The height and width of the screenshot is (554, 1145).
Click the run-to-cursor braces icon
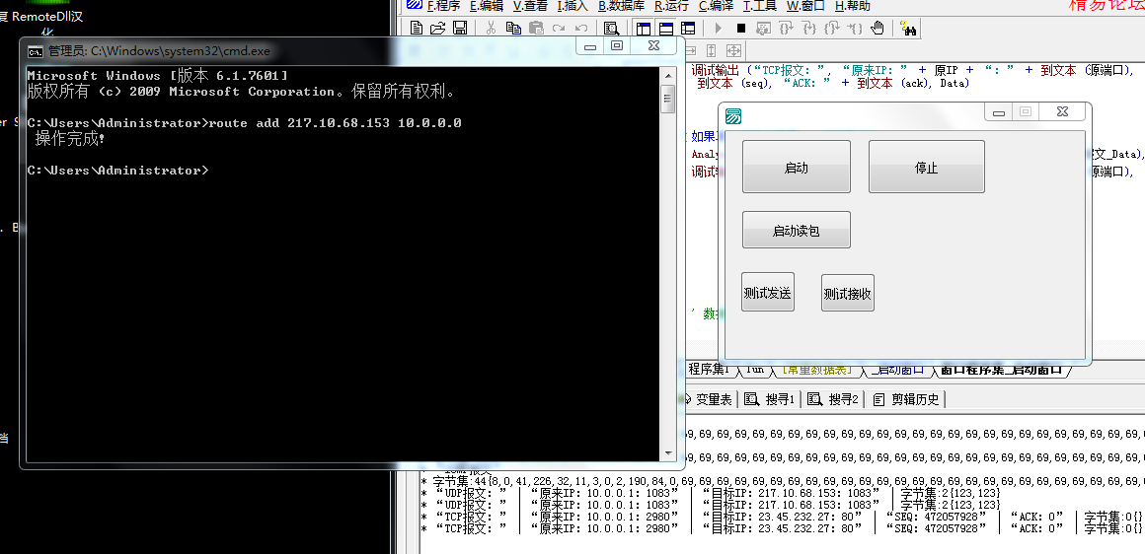855,29
